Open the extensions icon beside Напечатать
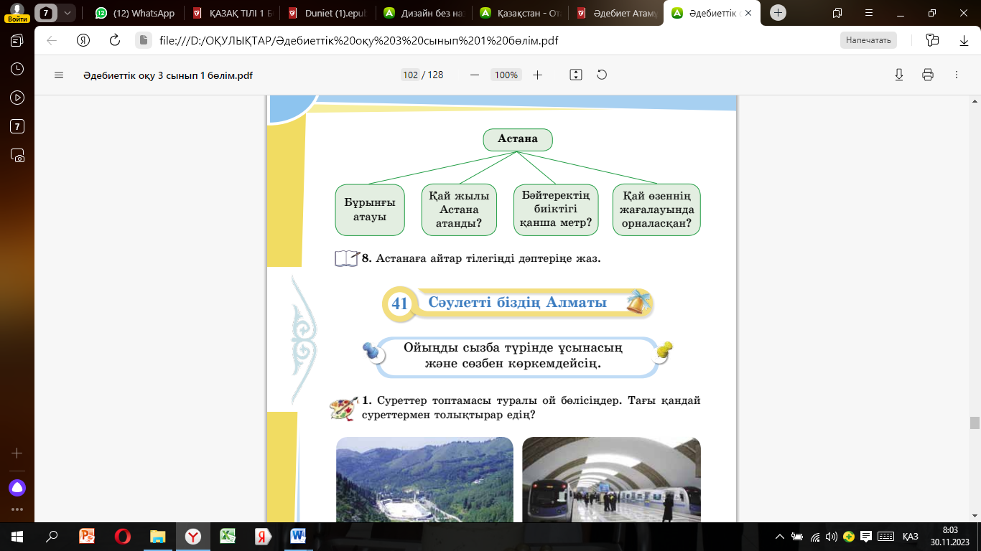Viewport: 981px width, 551px height. pos(932,40)
